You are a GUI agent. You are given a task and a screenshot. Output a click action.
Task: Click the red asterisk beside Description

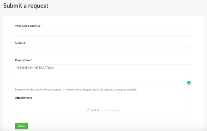point(31,59)
